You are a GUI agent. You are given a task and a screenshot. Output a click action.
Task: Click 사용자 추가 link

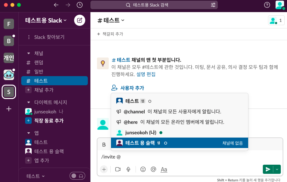click(x=128, y=88)
